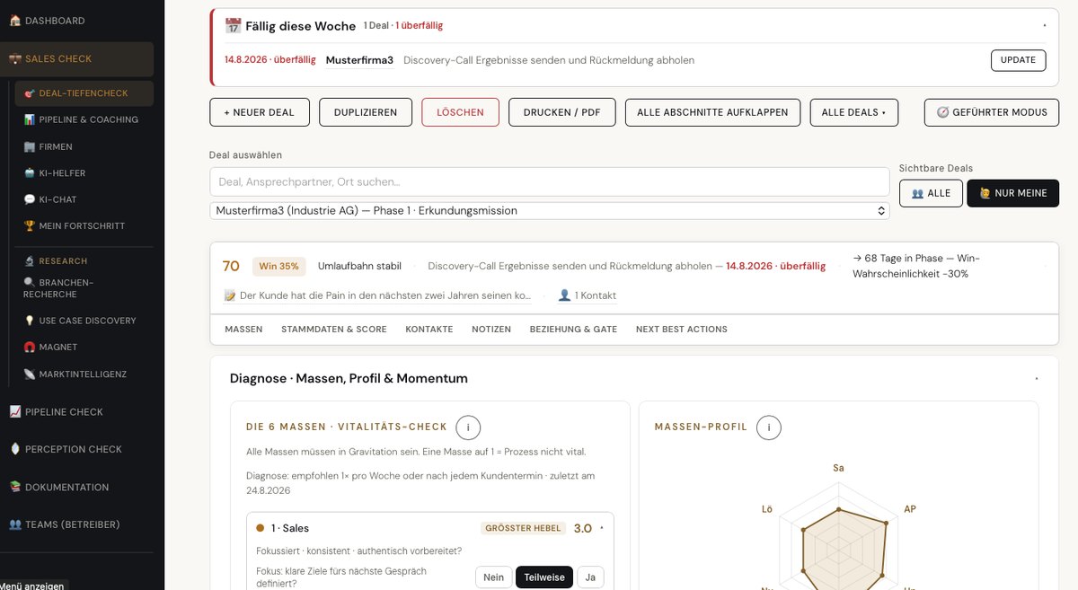Open the Musterfirma3 deal selection dropdown
The image size is (1078, 590).
pos(550,211)
